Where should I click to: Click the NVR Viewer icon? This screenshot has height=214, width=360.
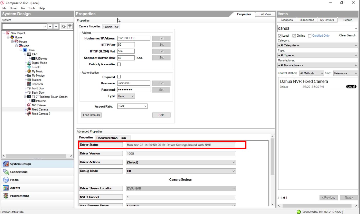click(x=29, y=105)
